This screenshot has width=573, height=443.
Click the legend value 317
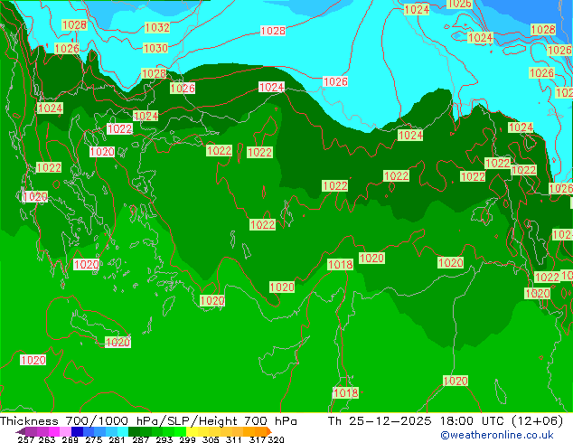pyautogui.click(x=258, y=439)
